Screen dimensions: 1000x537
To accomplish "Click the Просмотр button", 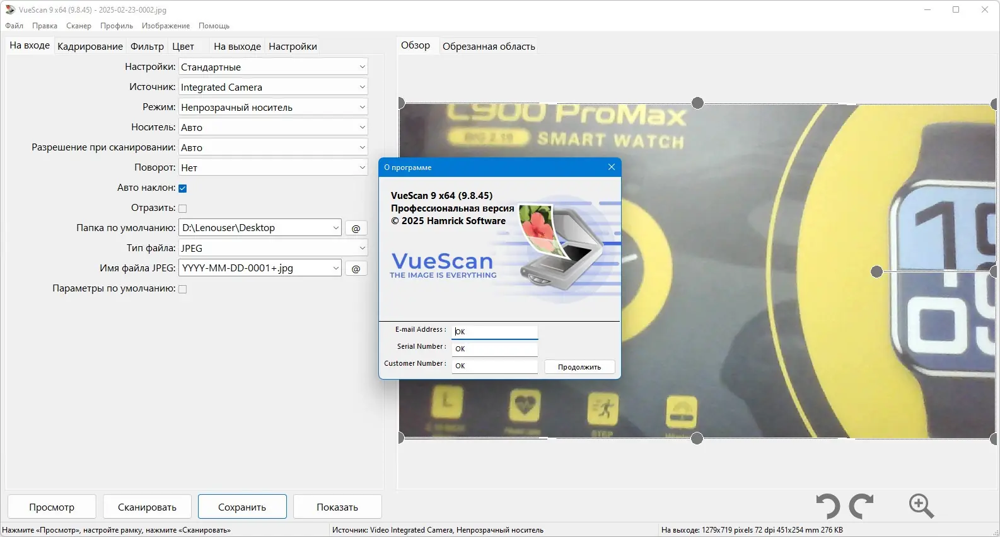I will [x=52, y=507].
